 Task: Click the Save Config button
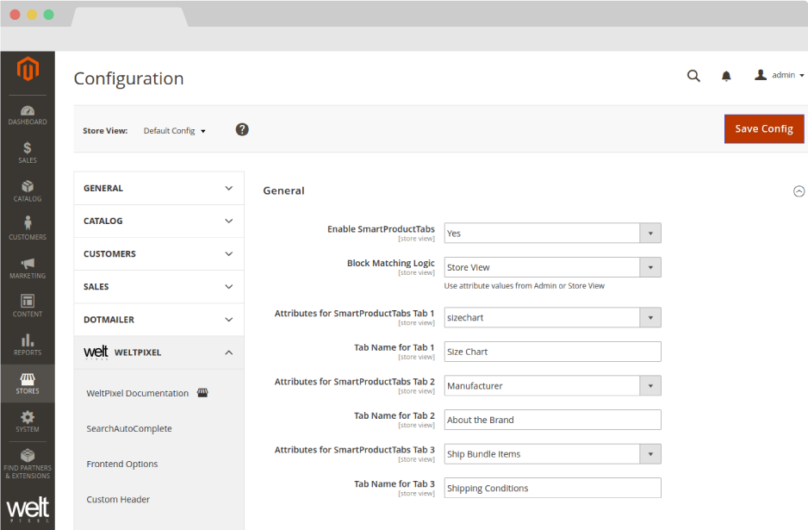[x=764, y=128]
